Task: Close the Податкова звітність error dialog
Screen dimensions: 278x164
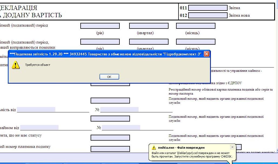Action: click(x=207, y=54)
